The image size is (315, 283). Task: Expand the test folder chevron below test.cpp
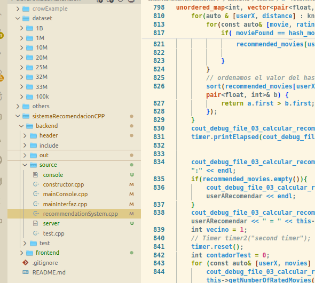pos(25,243)
